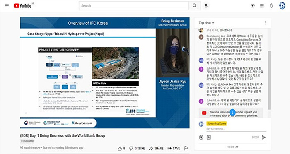The image size is (290, 154).
Task: Click Jubeak Lee's avatar on first message
Action: click(201, 69)
